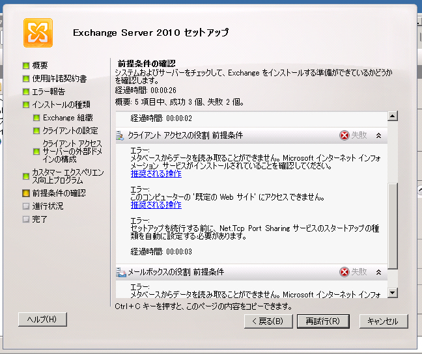Click the yellow current-step indicator beside 前提条件の確認
Viewport: 422px width, 354px height.
tap(26, 193)
